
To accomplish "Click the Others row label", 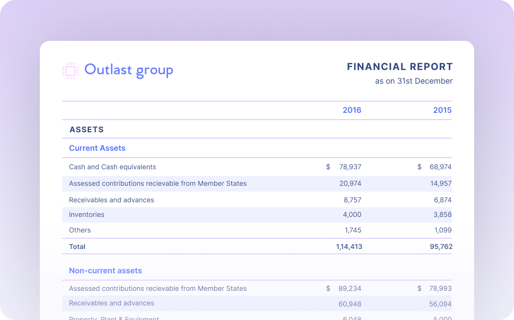I will (x=80, y=230).
